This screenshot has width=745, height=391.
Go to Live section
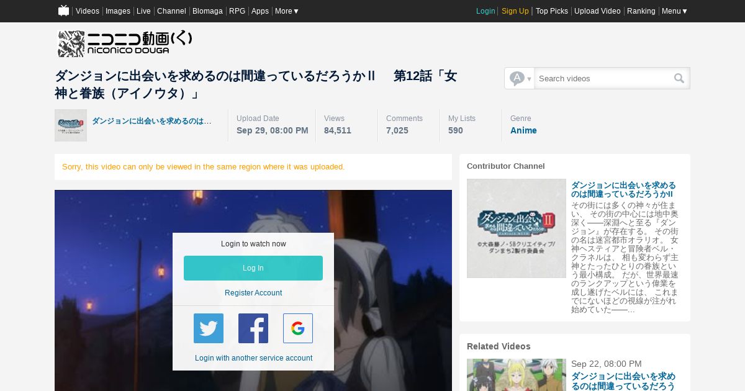click(x=143, y=11)
